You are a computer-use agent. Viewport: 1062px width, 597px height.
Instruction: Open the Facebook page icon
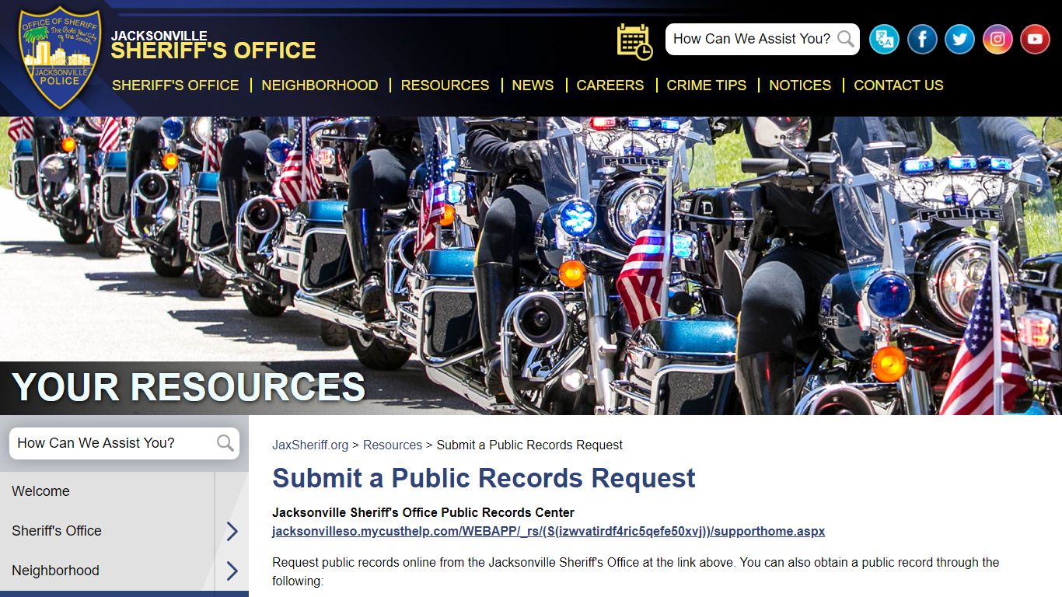(x=922, y=39)
